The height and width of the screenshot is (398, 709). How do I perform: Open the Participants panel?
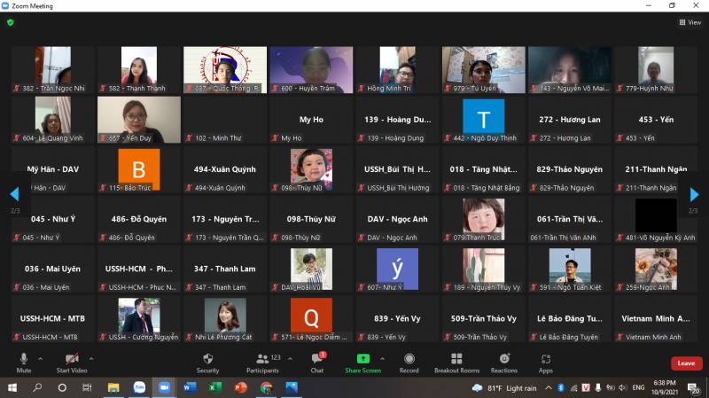261,363
